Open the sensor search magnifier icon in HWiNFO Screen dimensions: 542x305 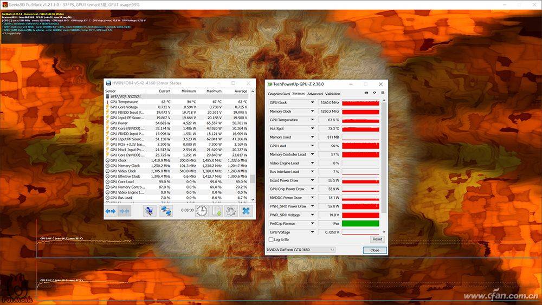click(150, 211)
